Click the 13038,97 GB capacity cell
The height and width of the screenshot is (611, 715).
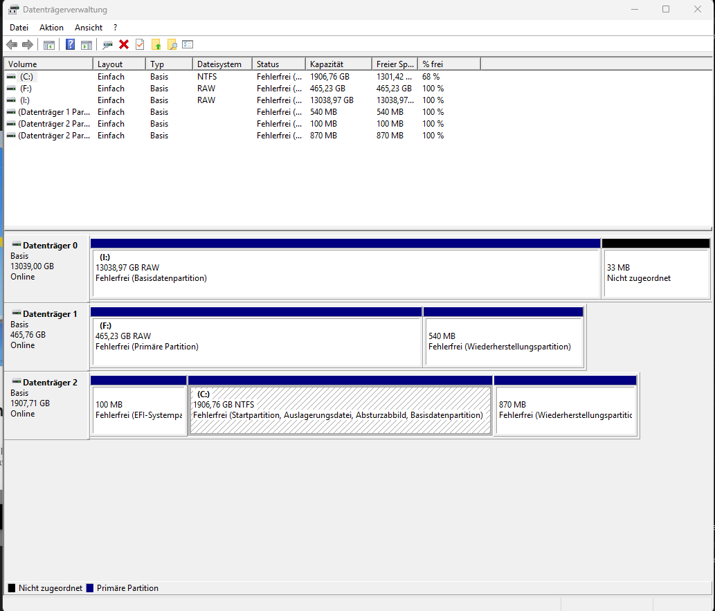(332, 100)
